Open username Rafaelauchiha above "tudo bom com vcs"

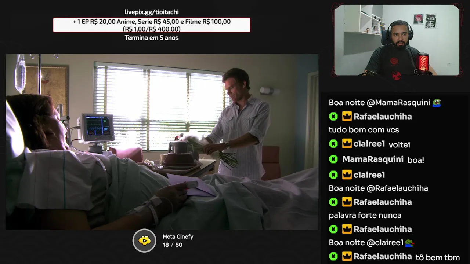tap(383, 117)
